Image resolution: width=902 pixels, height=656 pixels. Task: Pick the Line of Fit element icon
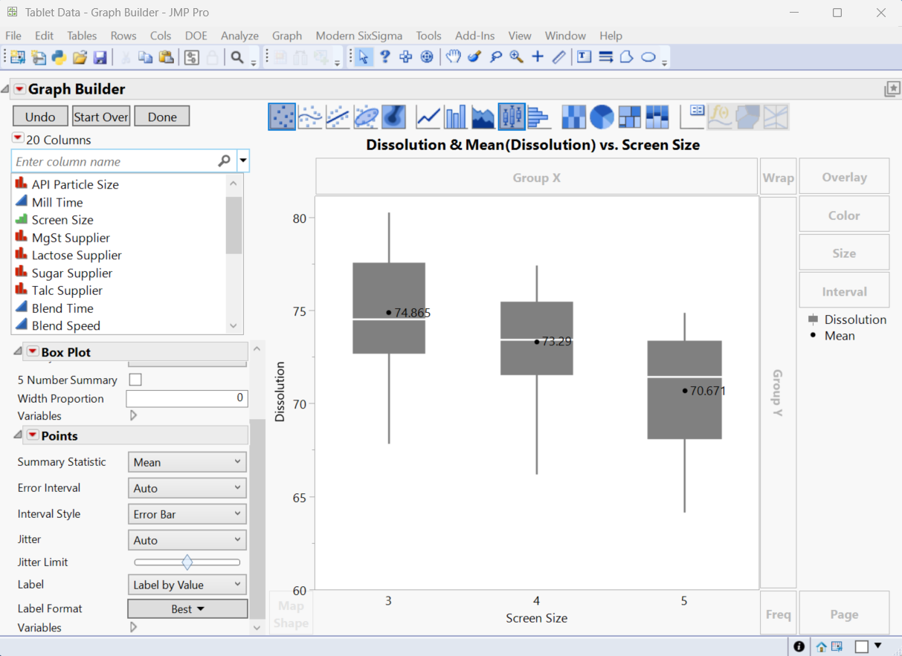point(338,117)
